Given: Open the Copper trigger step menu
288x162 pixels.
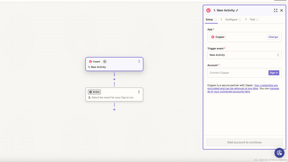Looking at the screenshot, I should pos(139,62).
